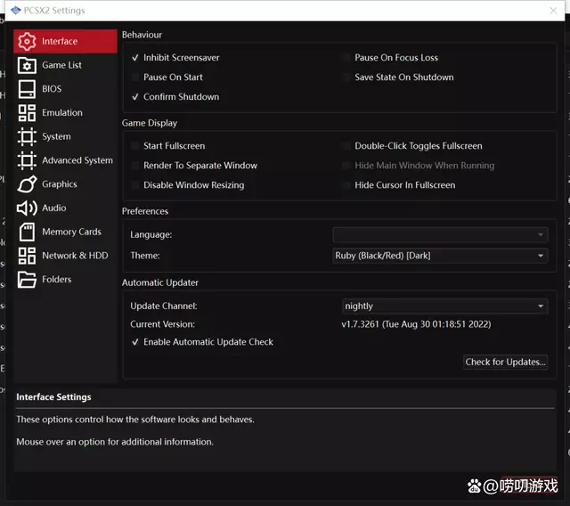The image size is (570, 506).
Task: Click the Current Version label
Action: pyautogui.click(x=162, y=324)
